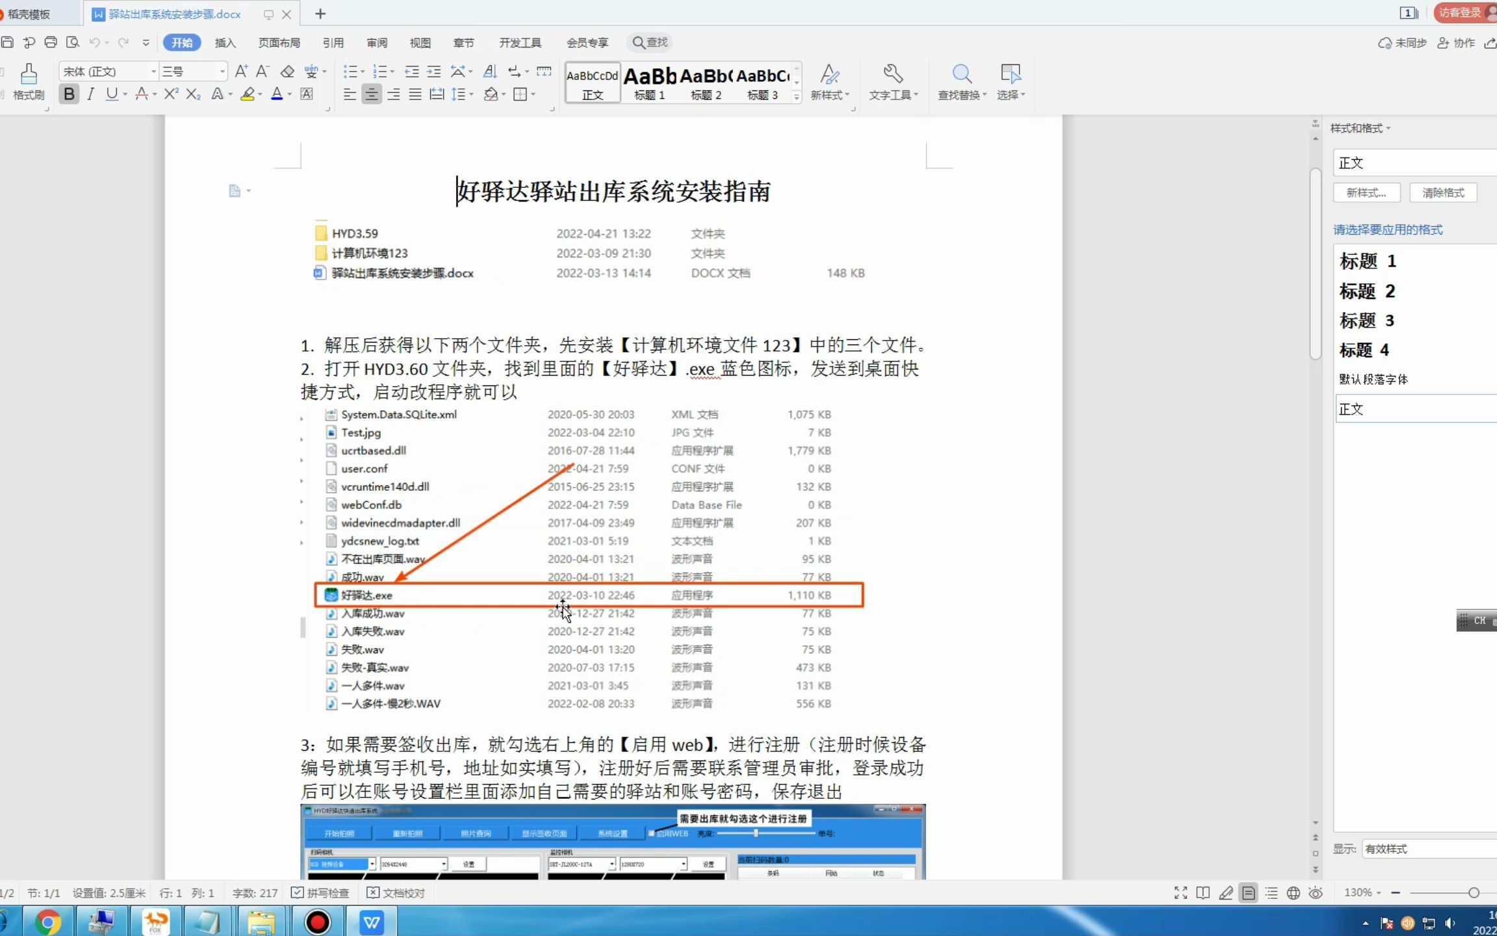Click the Distributed alignment icon
1497x936 pixels.
click(x=437, y=94)
